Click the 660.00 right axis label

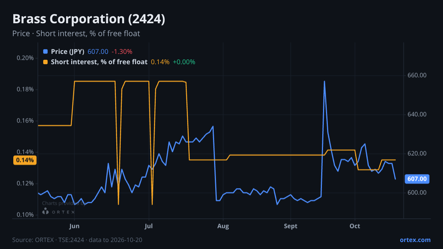(417, 75)
